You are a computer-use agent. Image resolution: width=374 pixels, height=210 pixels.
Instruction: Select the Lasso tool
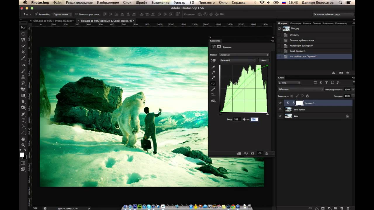(x=23, y=40)
